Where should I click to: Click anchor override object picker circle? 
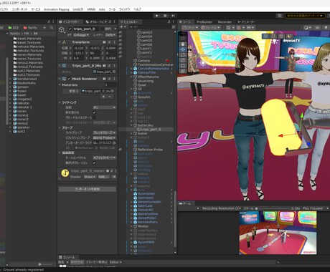[x=114, y=142]
